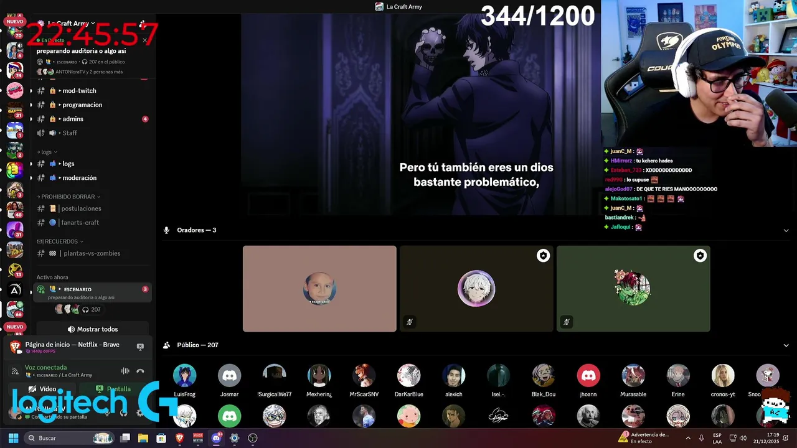Open the fanarts-craft channel
Viewport: 797px width, 448px height.
[x=91, y=223]
